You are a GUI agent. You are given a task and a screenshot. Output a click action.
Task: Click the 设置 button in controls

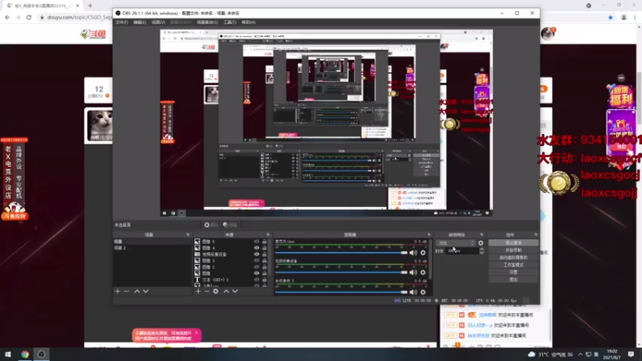point(514,272)
